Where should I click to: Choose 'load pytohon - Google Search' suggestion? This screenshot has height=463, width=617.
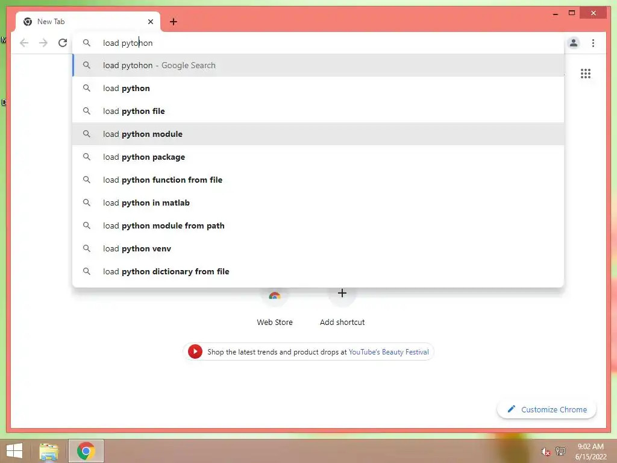point(318,65)
